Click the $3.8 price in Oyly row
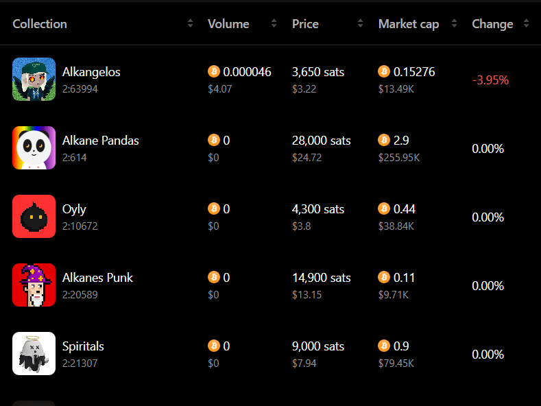 [301, 226]
